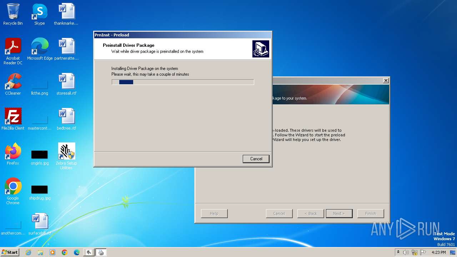Open the Action Center flag icon

click(423, 252)
